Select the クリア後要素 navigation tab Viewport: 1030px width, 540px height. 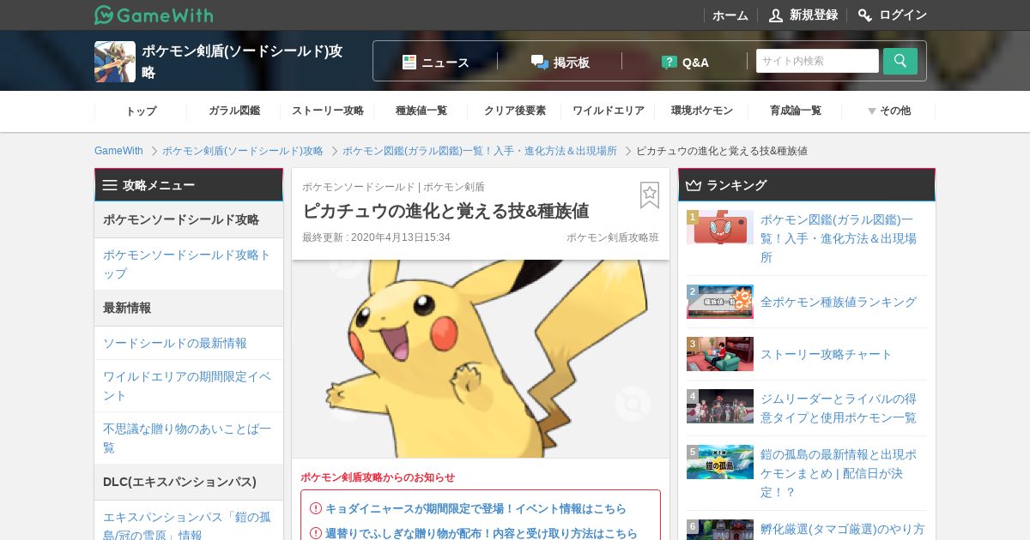click(515, 111)
